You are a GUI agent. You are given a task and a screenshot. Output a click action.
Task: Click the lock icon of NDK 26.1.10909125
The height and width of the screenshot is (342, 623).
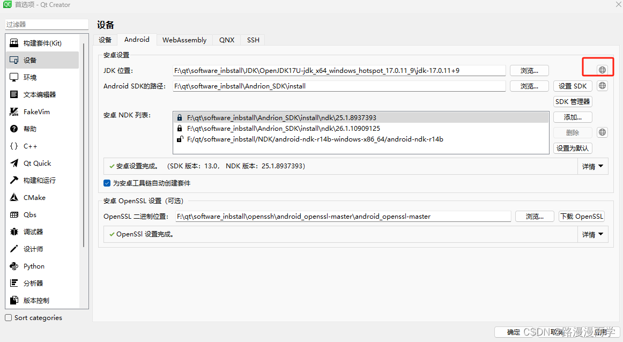click(180, 128)
